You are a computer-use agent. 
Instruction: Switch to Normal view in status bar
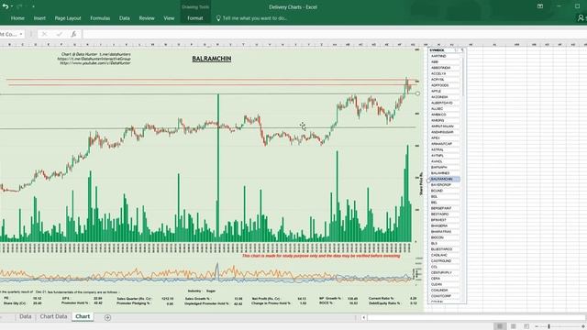(x=499, y=326)
